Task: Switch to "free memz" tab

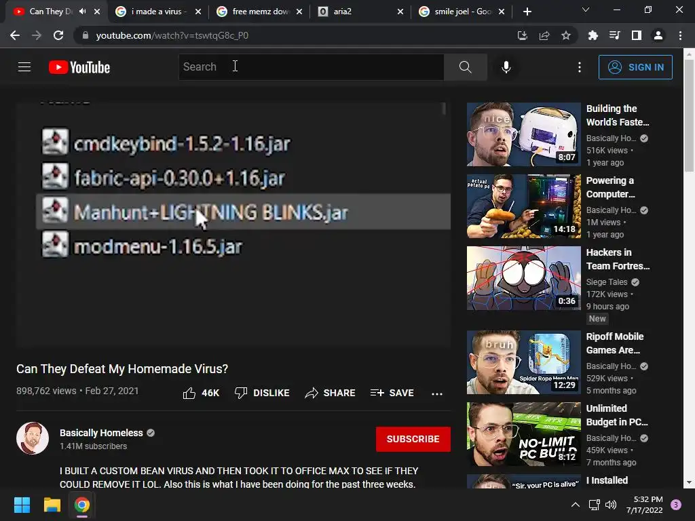Action: [259, 12]
